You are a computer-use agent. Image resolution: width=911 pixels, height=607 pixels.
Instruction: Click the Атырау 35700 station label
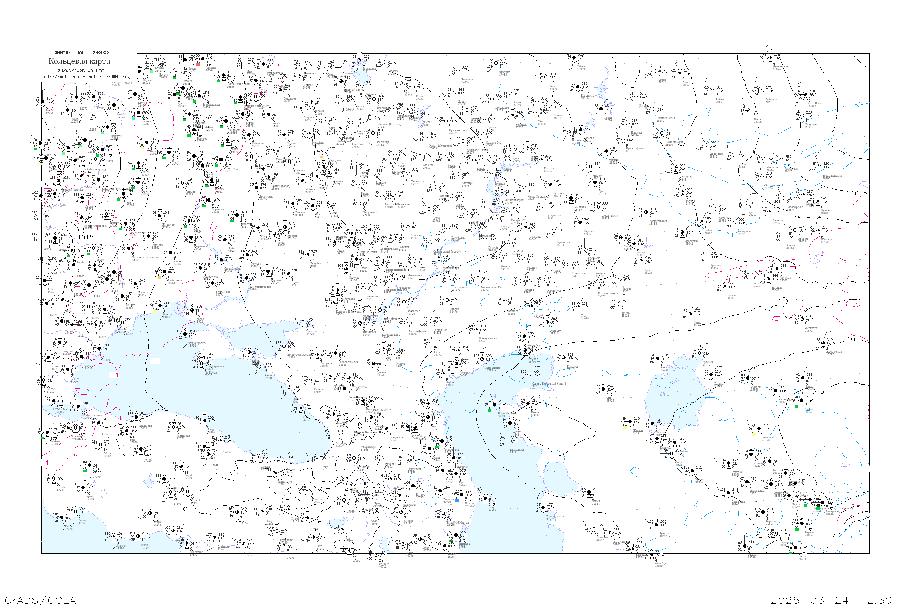[533, 361]
